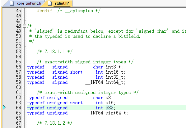The image size is (186, 128).
Task: Click 'short' keyword on line 57
Action: (76, 72)
